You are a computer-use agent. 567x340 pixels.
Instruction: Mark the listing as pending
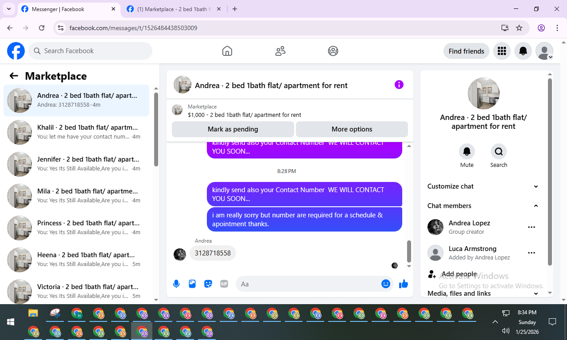(x=233, y=129)
